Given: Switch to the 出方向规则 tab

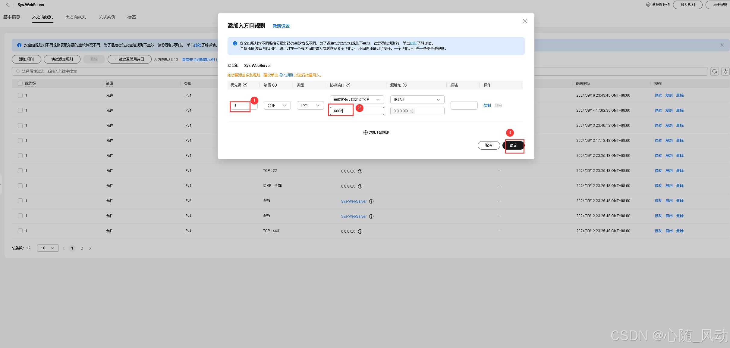Looking at the screenshot, I should [x=76, y=17].
